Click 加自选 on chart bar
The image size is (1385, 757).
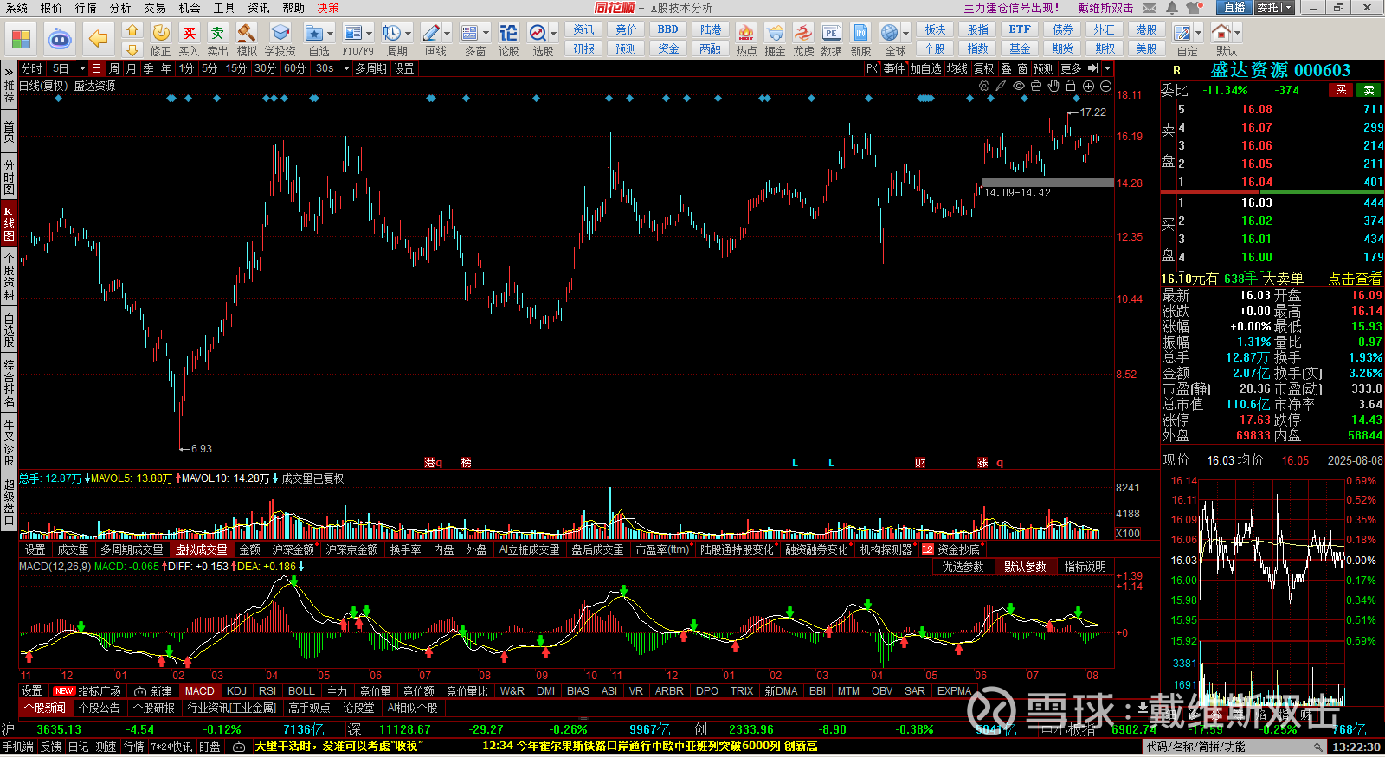(x=924, y=68)
